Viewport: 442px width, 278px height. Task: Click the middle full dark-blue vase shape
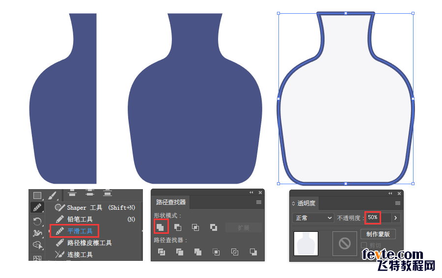pyautogui.click(x=195, y=113)
